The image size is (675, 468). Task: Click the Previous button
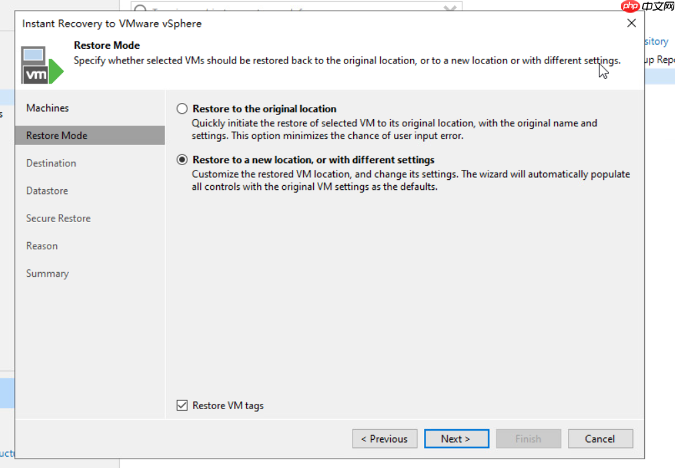click(x=385, y=439)
